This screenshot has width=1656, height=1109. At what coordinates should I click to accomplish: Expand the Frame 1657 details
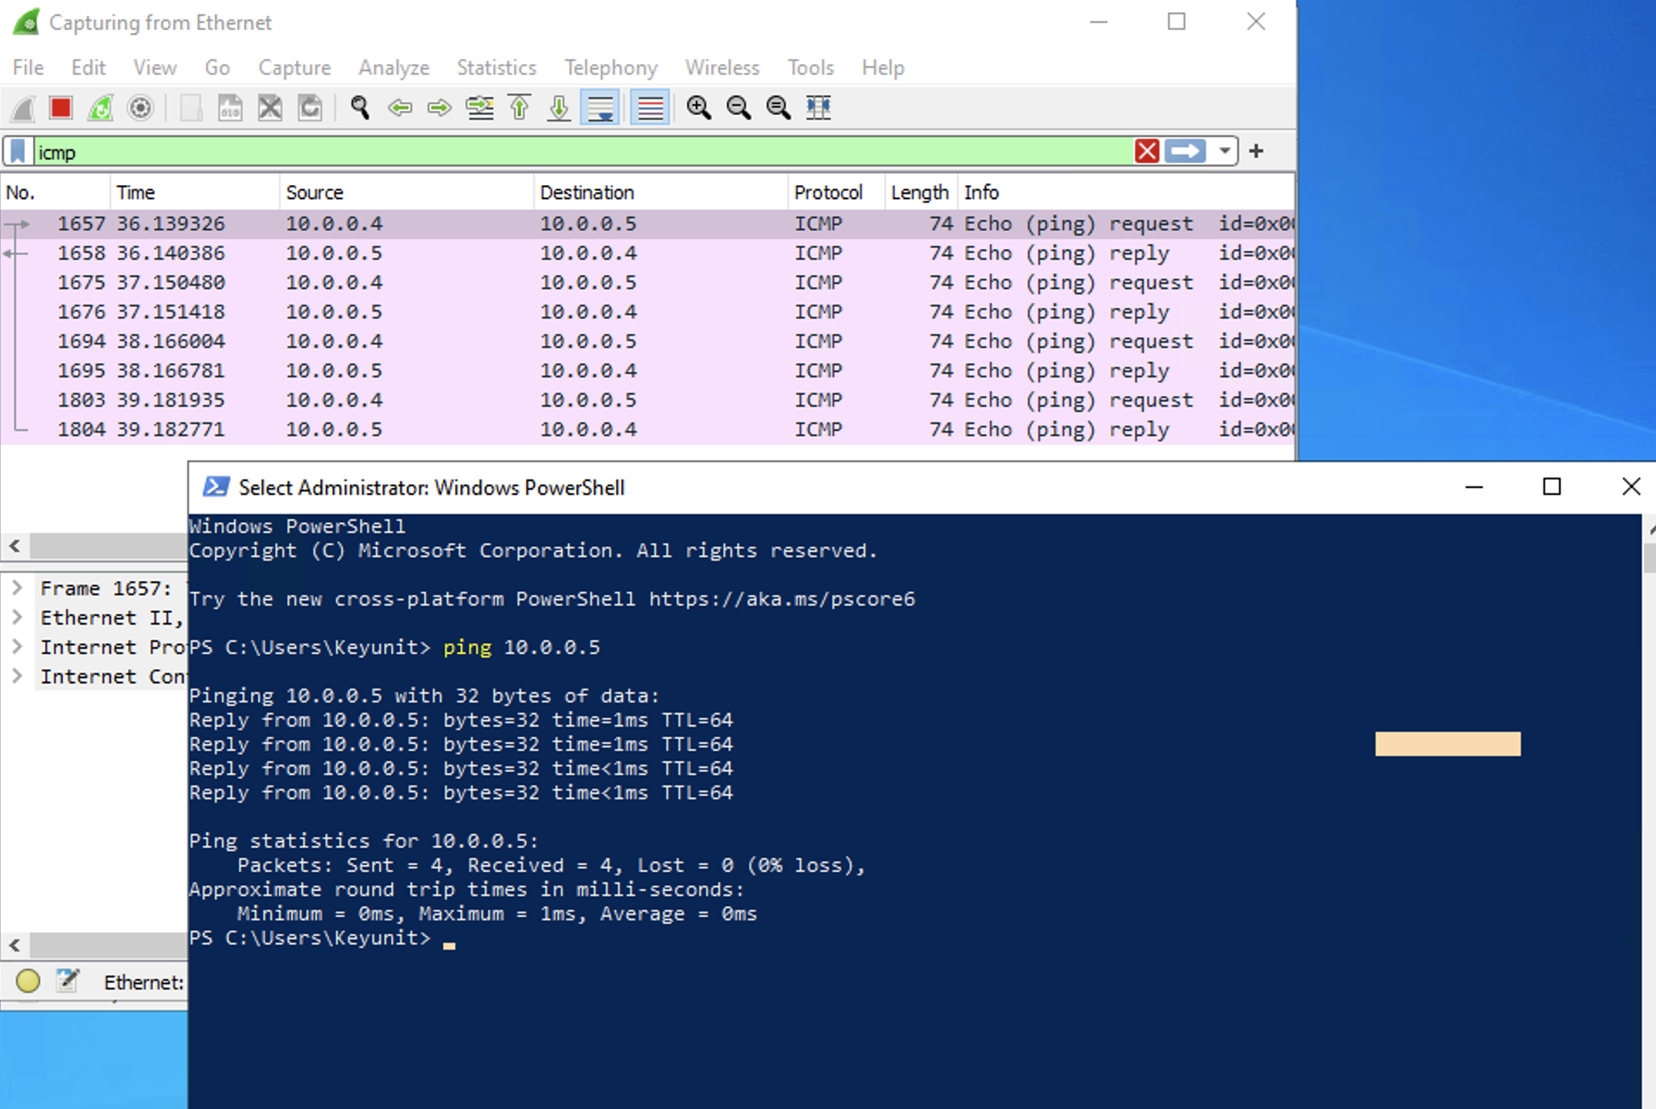16,587
